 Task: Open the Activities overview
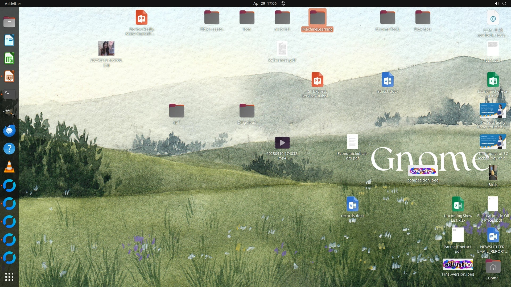click(x=13, y=3)
